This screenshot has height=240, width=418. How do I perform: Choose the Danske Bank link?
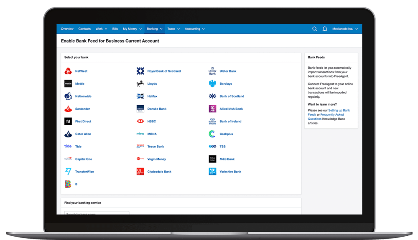(x=157, y=109)
